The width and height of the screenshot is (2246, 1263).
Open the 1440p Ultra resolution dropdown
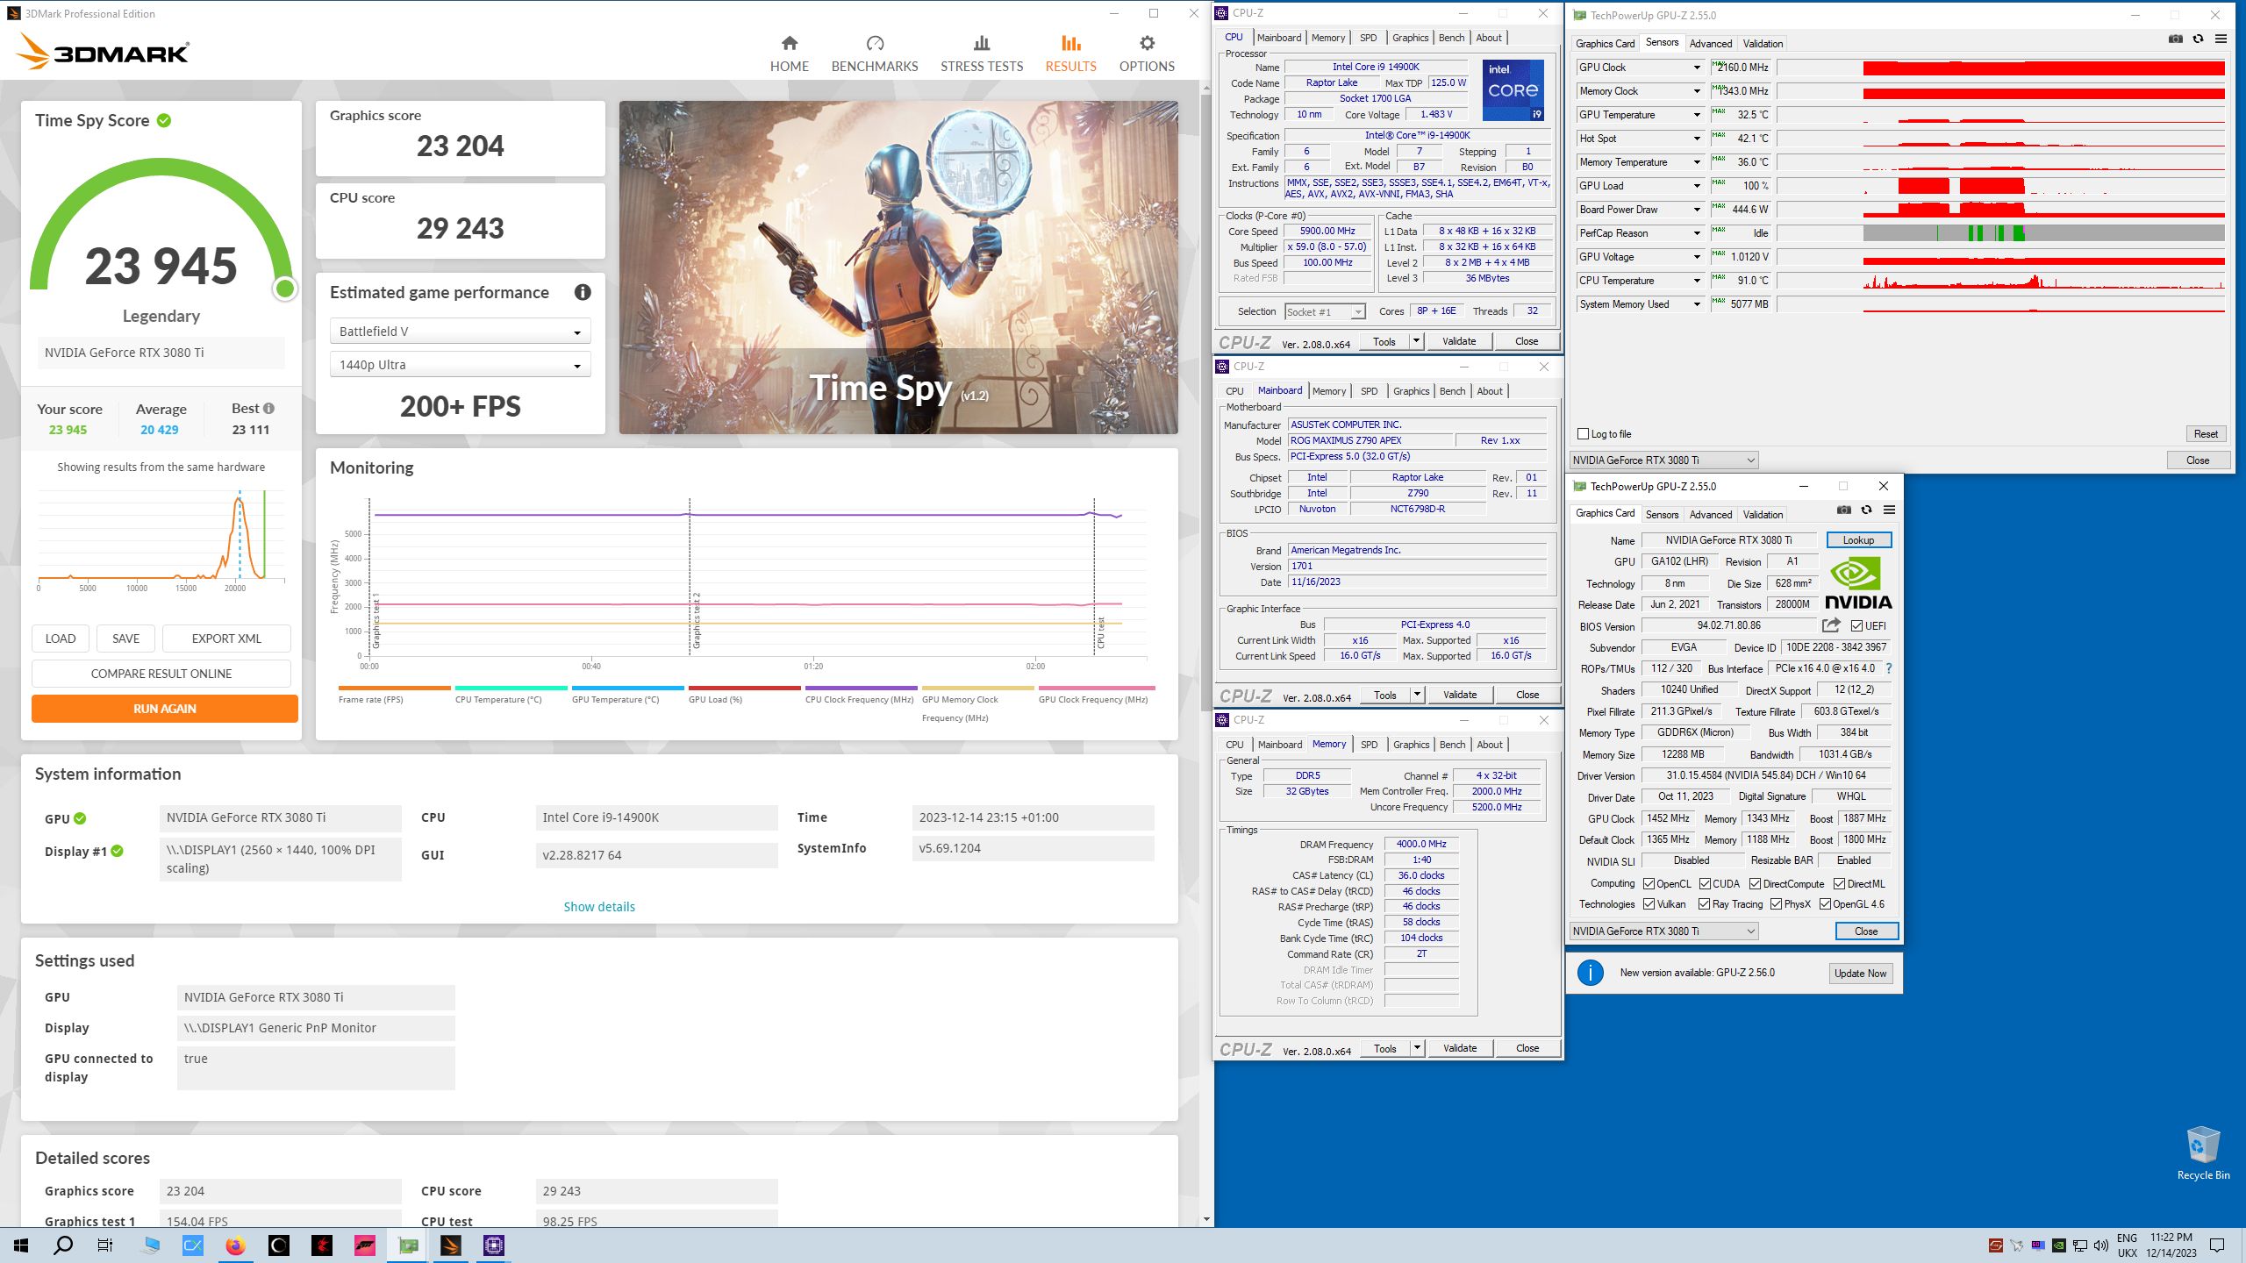460,365
